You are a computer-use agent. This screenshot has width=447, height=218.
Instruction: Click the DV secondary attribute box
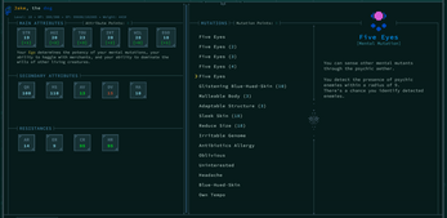click(x=110, y=90)
